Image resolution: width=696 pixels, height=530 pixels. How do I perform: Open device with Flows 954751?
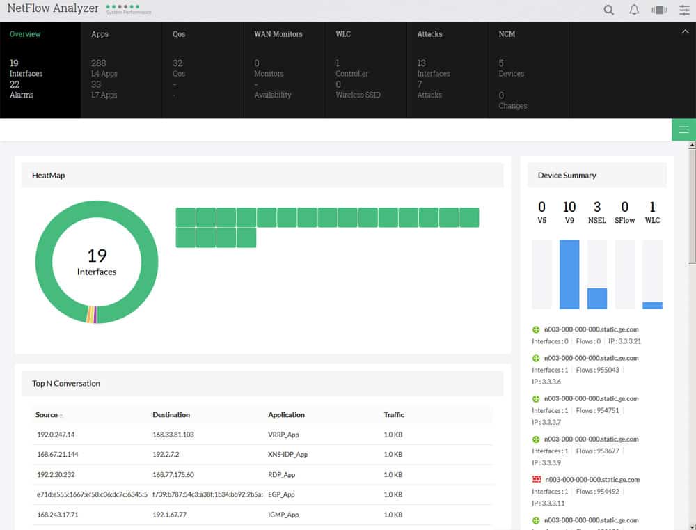591,399
